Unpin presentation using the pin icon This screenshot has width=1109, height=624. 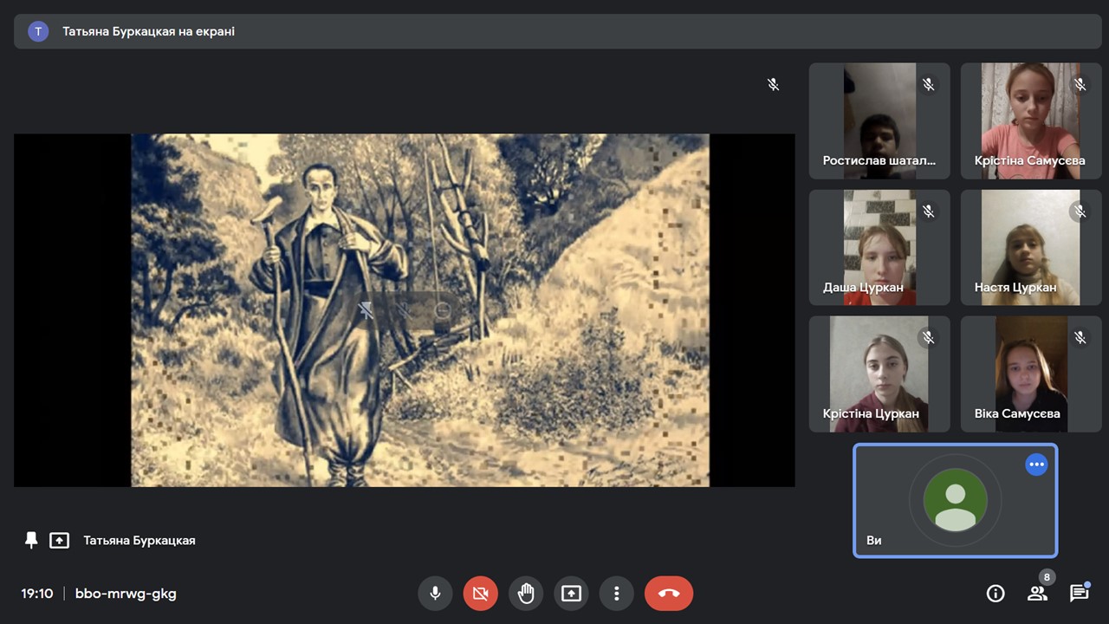pos(31,540)
